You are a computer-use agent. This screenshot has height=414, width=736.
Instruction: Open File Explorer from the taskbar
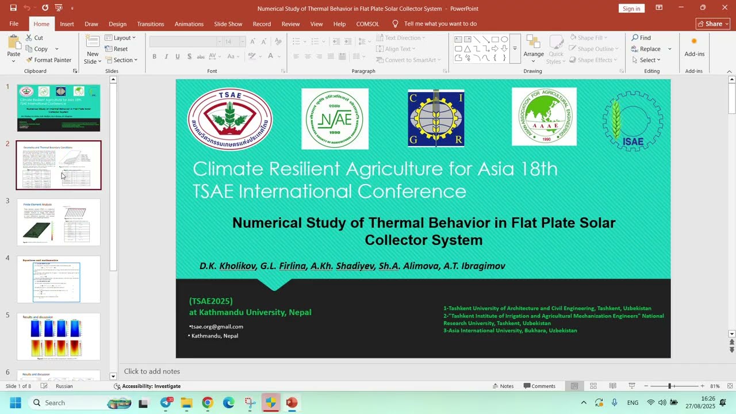pos(187,402)
